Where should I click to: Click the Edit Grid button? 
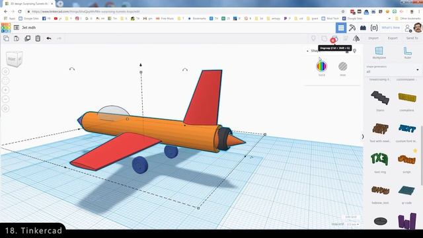point(351,217)
